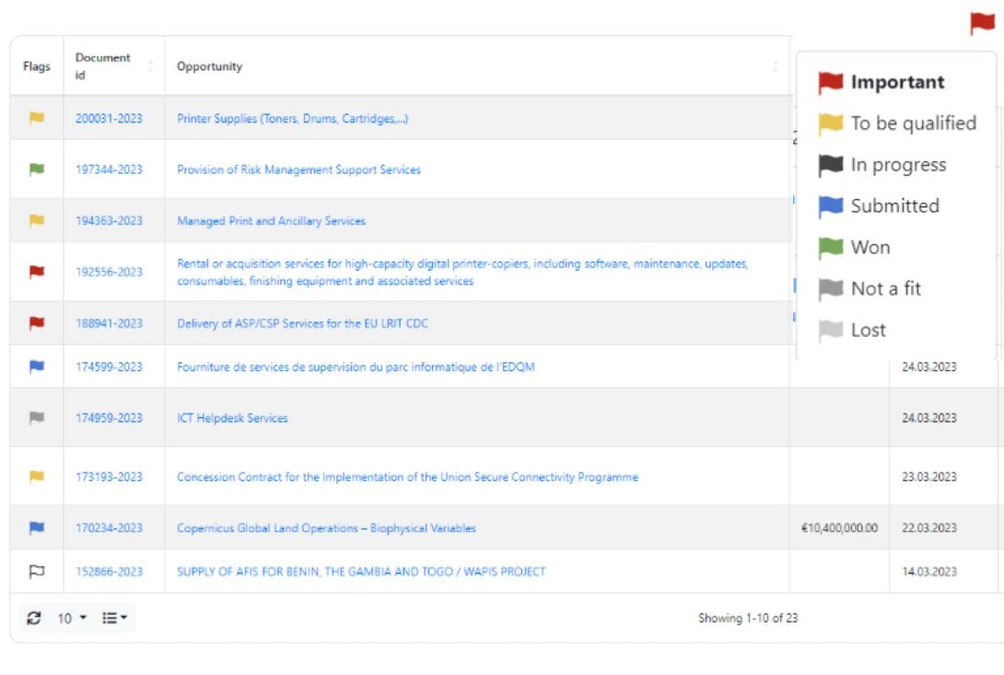Click the grey flag for ICT Helpdesk Services
The image size is (1004, 675).
pyautogui.click(x=37, y=418)
